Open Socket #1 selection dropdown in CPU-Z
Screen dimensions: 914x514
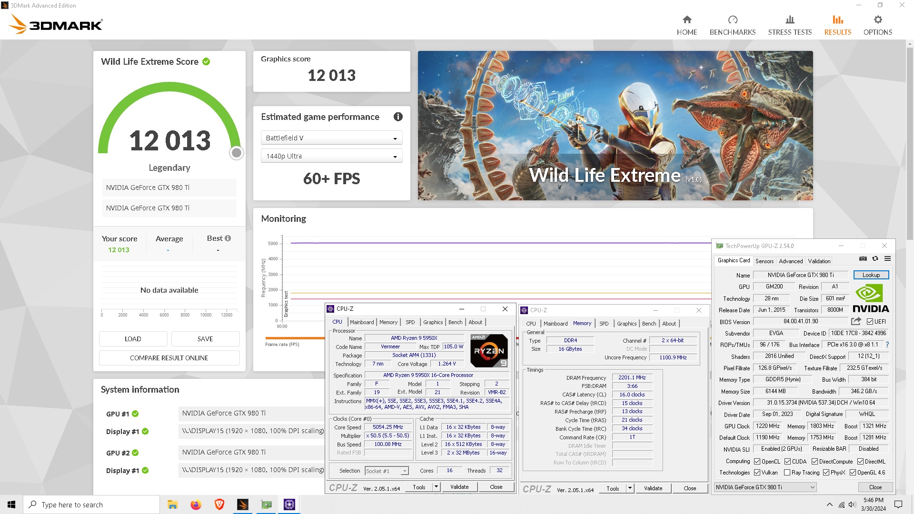[x=387, y=471]
